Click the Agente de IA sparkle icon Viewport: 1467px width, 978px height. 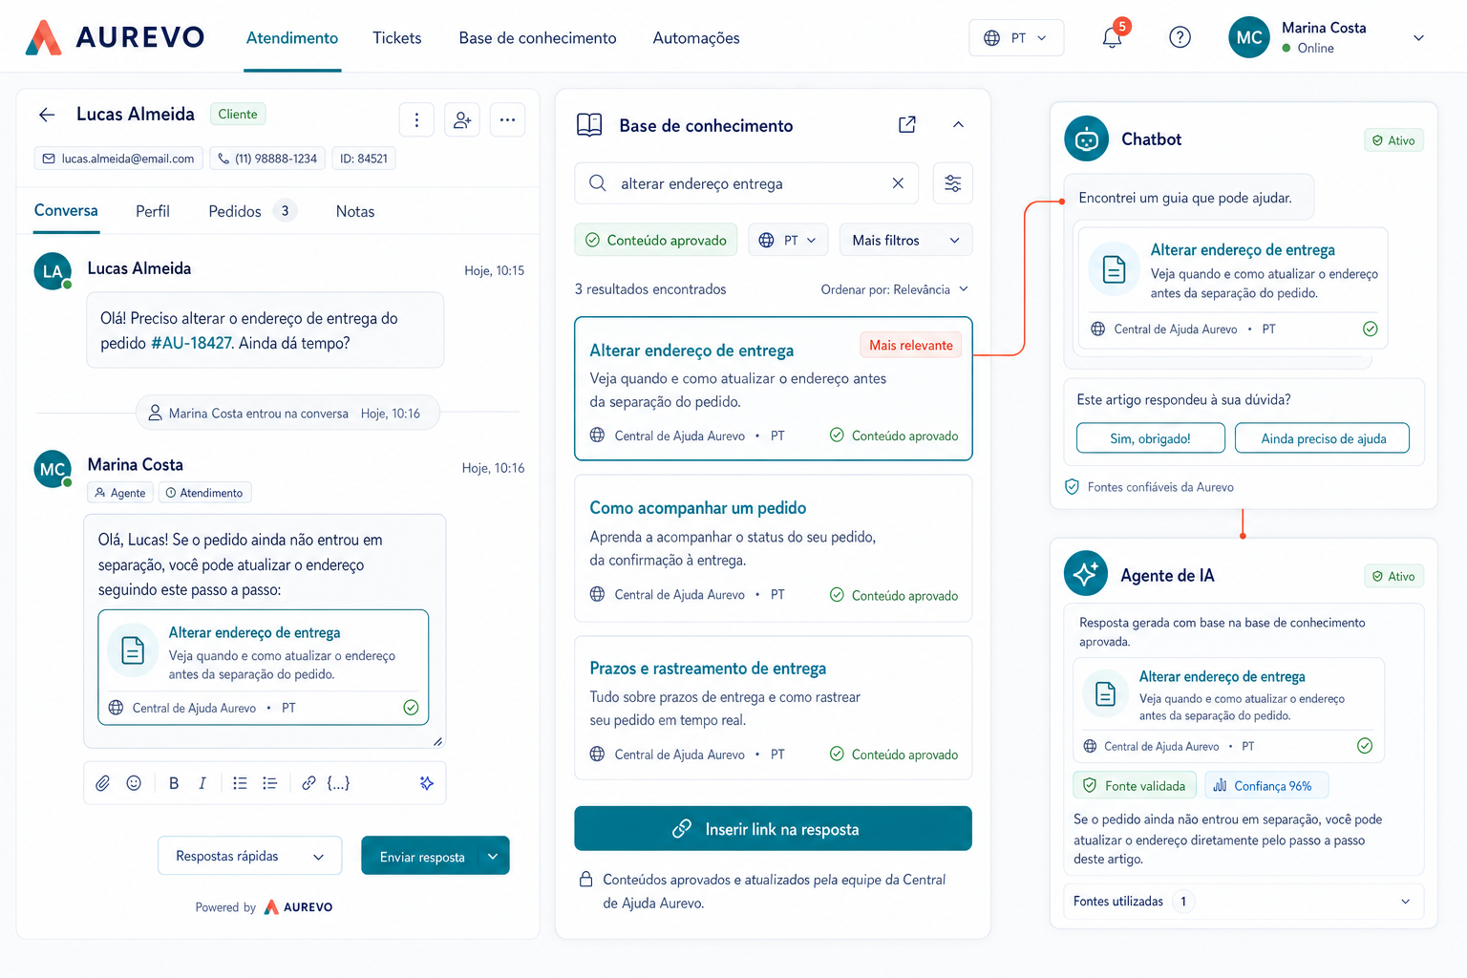pos(1086,574)
